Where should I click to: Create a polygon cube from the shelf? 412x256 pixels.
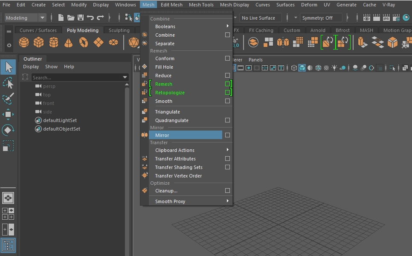tap(39, 43)
